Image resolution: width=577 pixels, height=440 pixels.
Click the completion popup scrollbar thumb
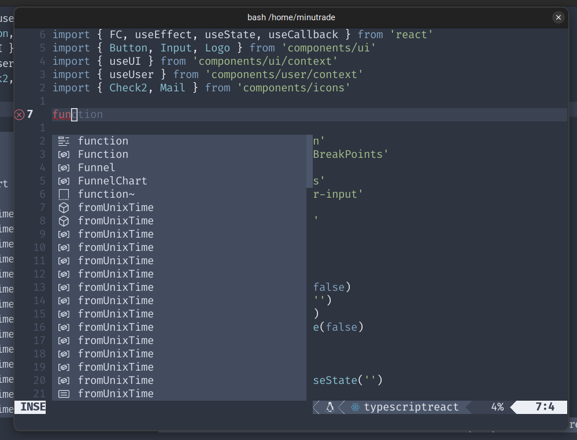[309, 161]
